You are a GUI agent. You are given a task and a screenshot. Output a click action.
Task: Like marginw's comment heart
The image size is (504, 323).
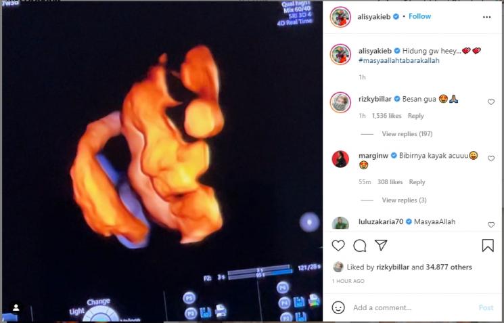(x=491, y=158)
